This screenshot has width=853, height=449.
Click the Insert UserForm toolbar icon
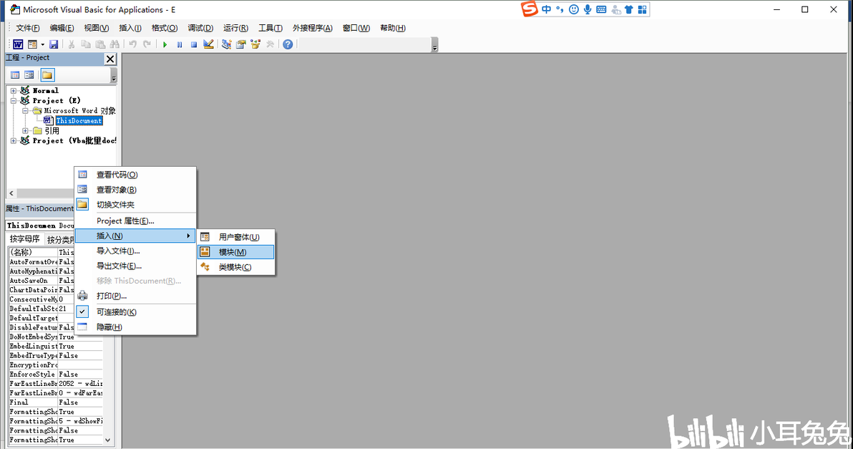click(x=33, y=44)
